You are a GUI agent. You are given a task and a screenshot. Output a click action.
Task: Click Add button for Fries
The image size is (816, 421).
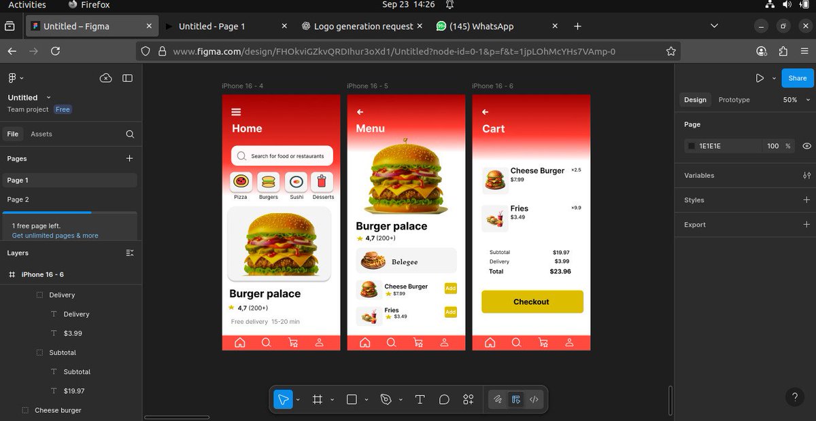[450, 312]
